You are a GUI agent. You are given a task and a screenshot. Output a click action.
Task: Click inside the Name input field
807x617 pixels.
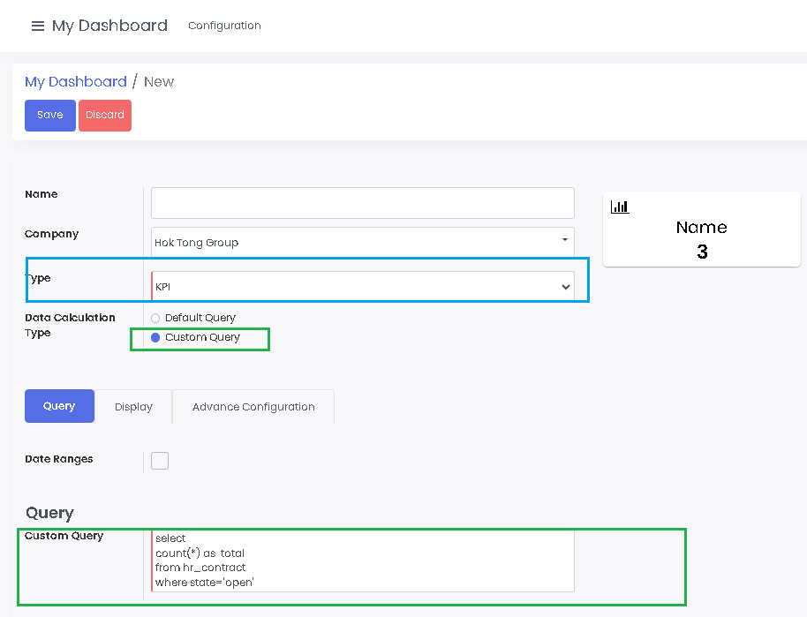362,203
